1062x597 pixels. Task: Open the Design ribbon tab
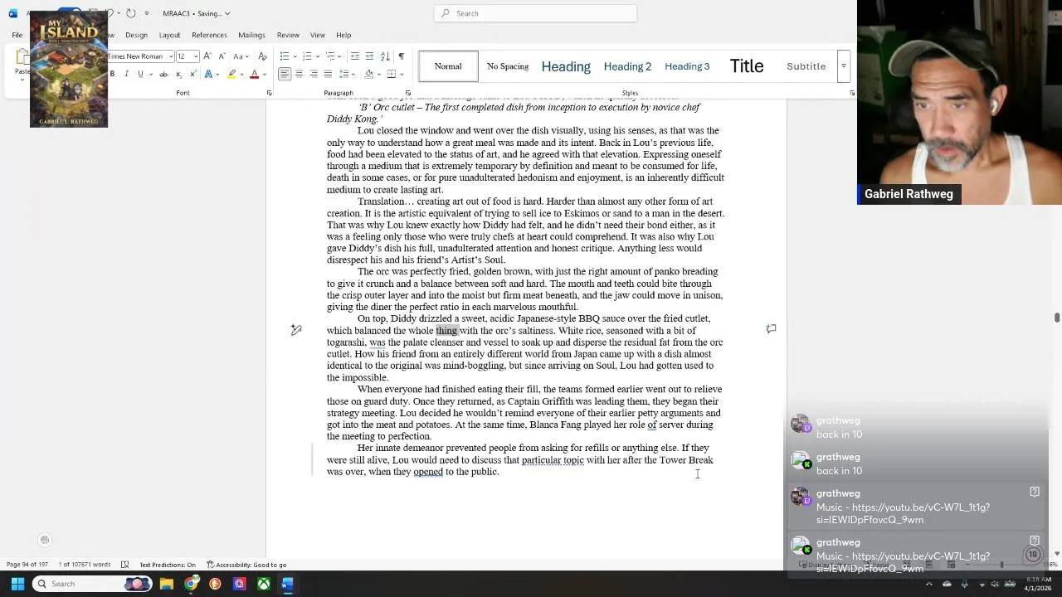[136, 35]
